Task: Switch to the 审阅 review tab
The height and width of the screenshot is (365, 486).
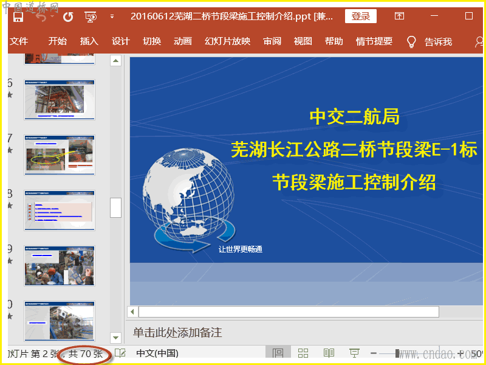Action: click(x=272, y=41)
